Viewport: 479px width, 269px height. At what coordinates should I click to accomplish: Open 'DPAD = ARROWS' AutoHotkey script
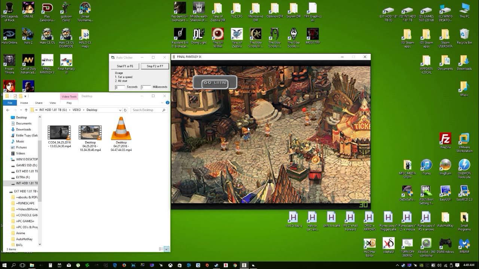[369, 221]
